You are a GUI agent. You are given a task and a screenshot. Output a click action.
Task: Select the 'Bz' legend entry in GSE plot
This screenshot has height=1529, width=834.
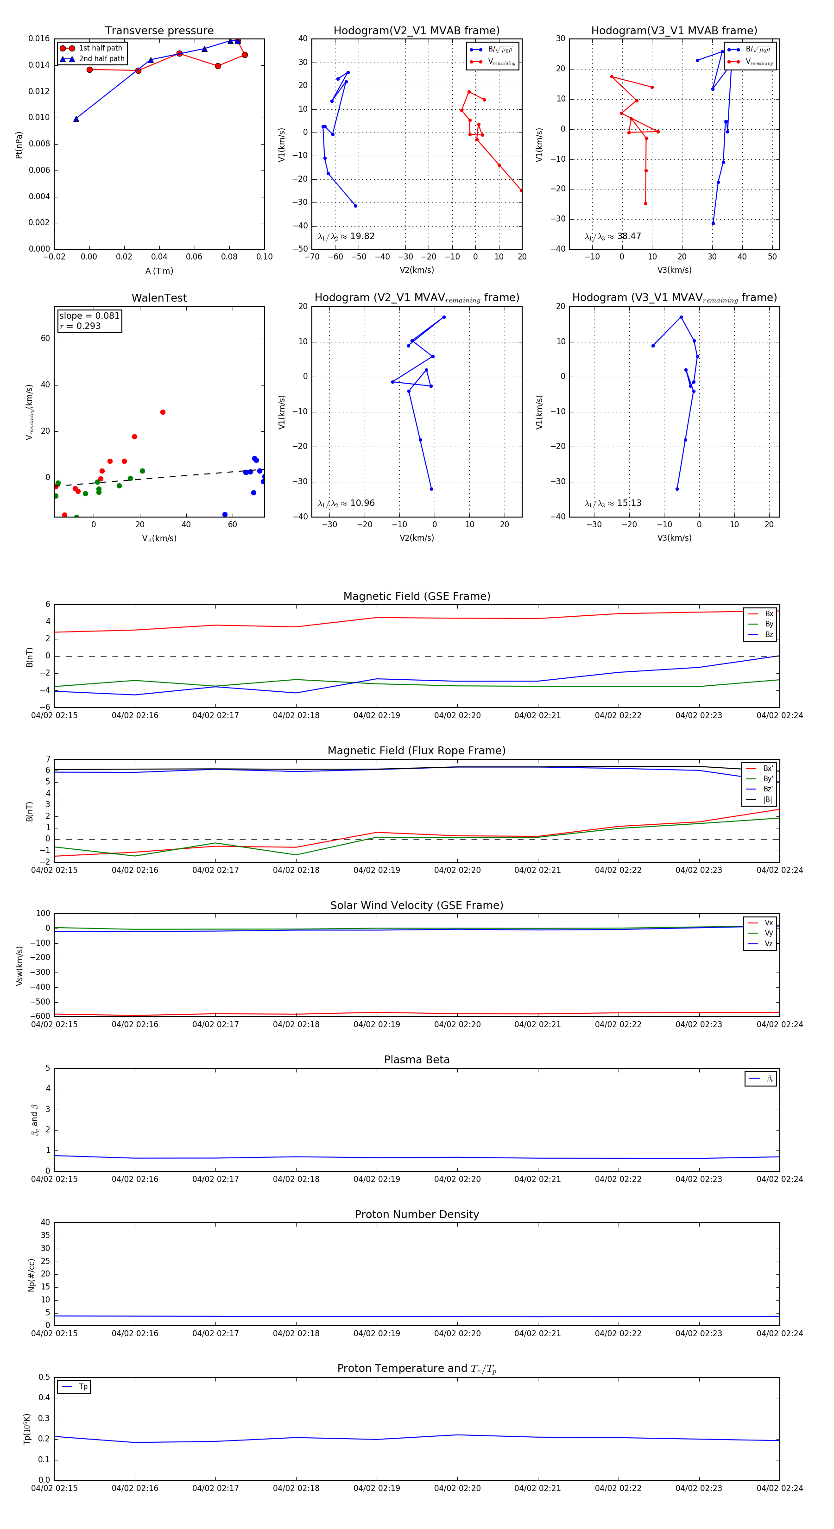click(x=760, y=634)
